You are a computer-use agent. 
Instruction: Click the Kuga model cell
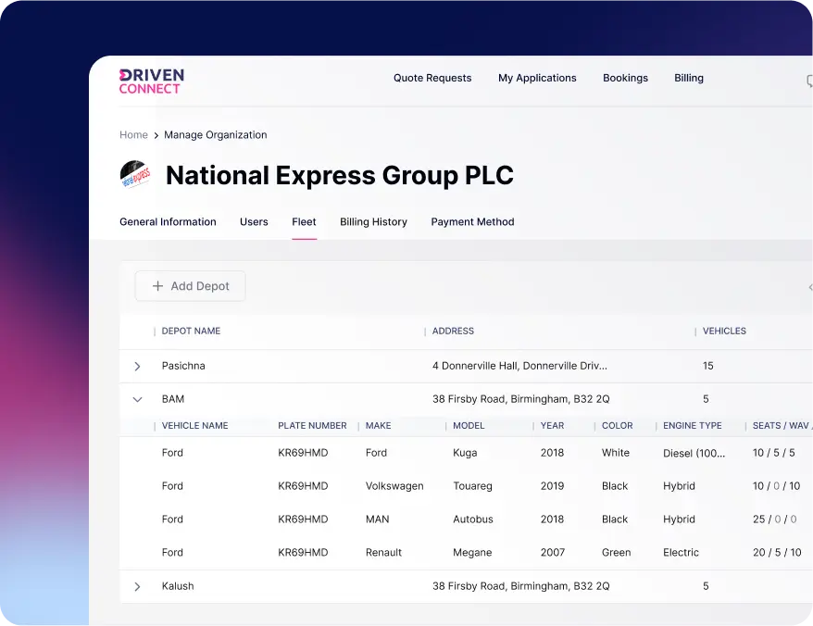click(465, 453)
